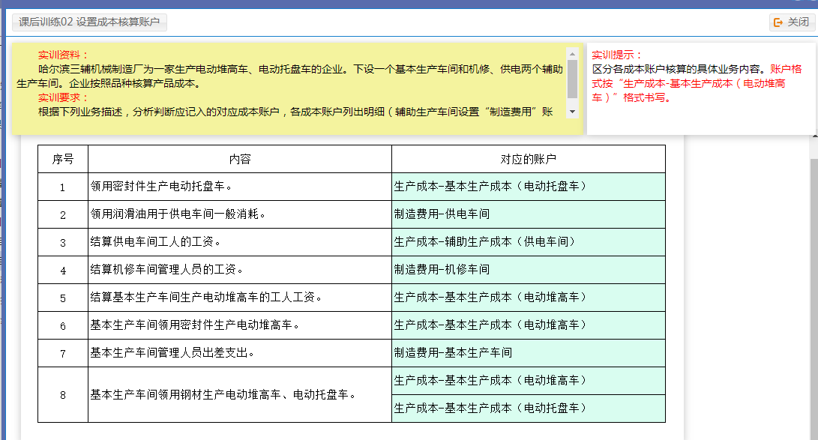Click the text 结算供电车间工人的工资。
Screen dimensions: 818x440
pos(155,242)
